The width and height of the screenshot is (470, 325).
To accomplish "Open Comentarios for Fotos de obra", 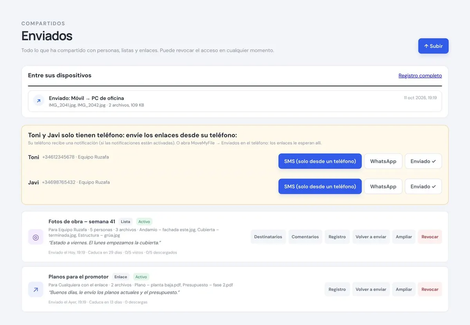I will click(305, 237).
